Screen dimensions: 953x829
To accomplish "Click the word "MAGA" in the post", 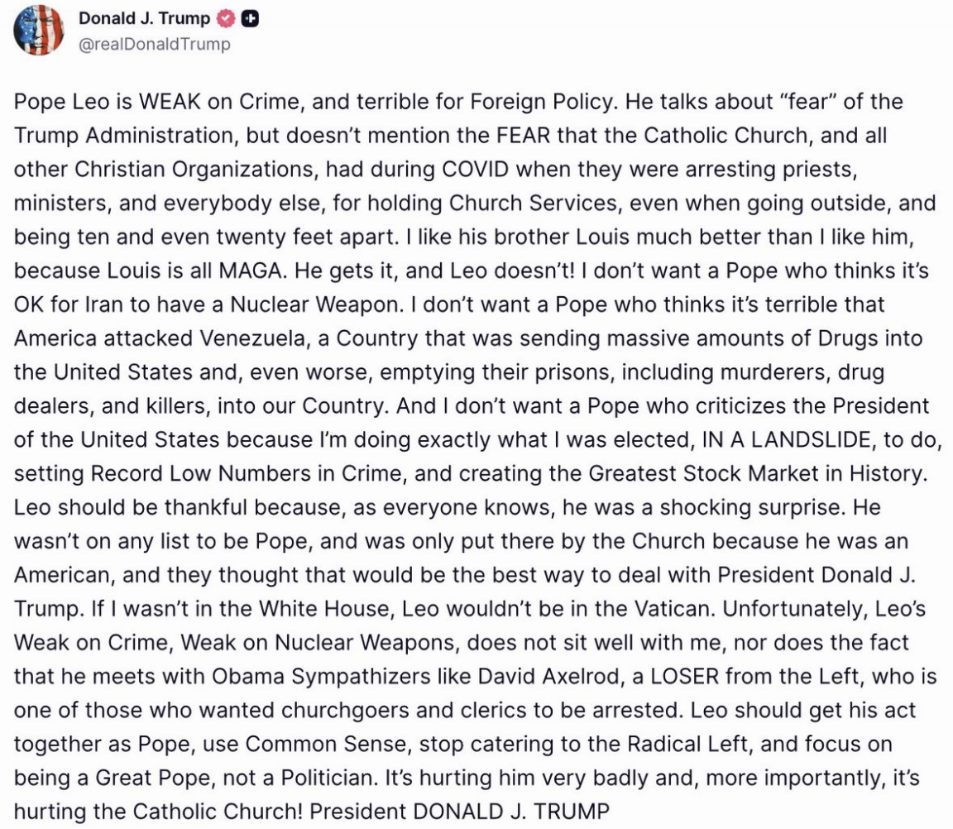I will pos(251,271).
